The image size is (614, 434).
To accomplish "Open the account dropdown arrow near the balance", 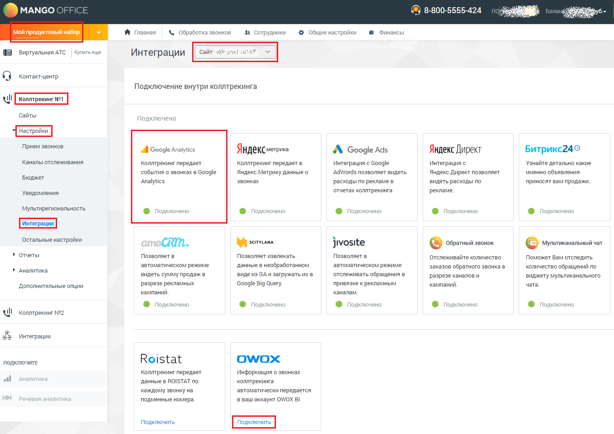I will (604, 11).
